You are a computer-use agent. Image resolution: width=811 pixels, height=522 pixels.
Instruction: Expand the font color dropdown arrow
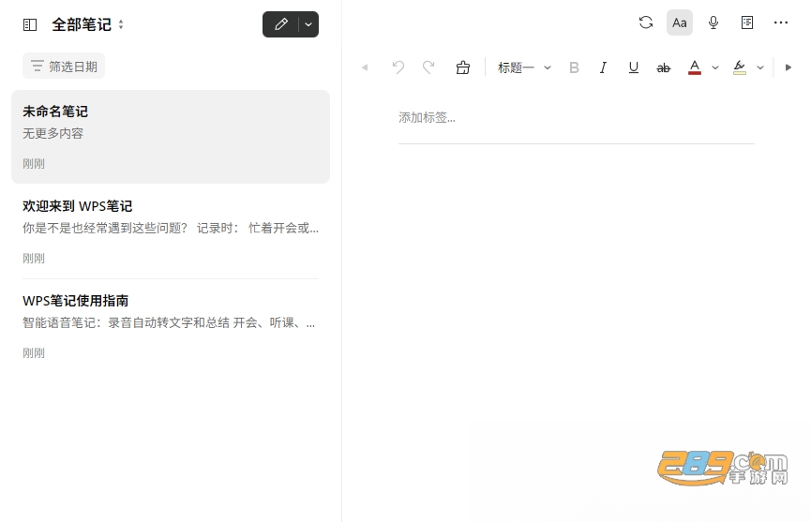pos(715,67)
